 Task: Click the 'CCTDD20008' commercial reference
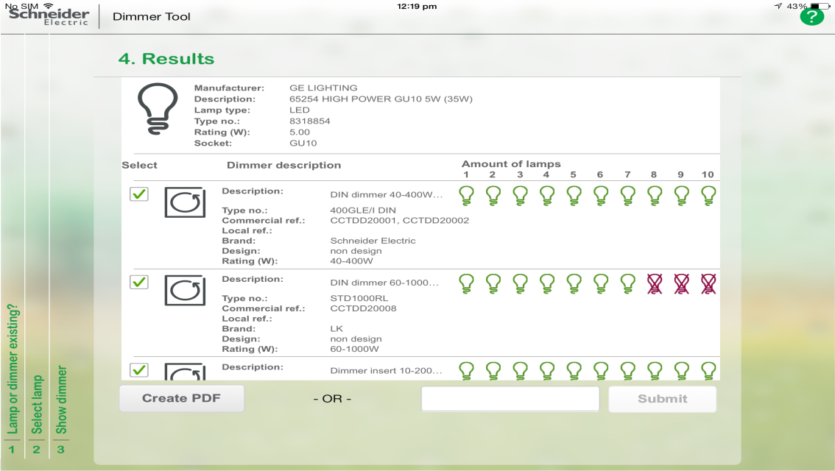click(x=363, y=308)
